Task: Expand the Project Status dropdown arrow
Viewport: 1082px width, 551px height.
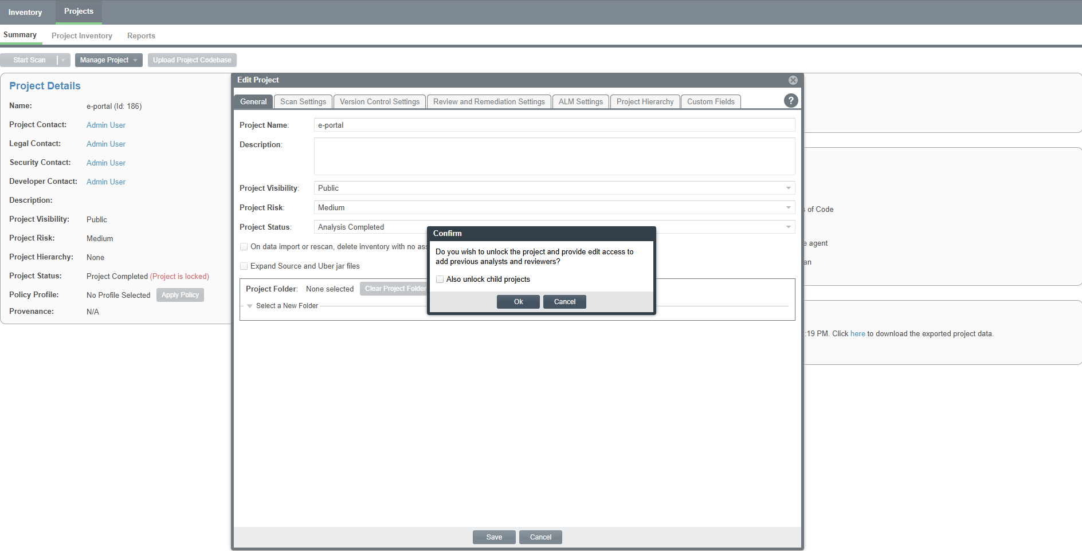Action: click(788, 227)
